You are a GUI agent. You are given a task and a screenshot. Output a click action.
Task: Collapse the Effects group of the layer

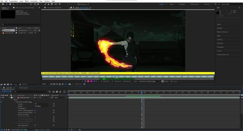click(12, 100)
